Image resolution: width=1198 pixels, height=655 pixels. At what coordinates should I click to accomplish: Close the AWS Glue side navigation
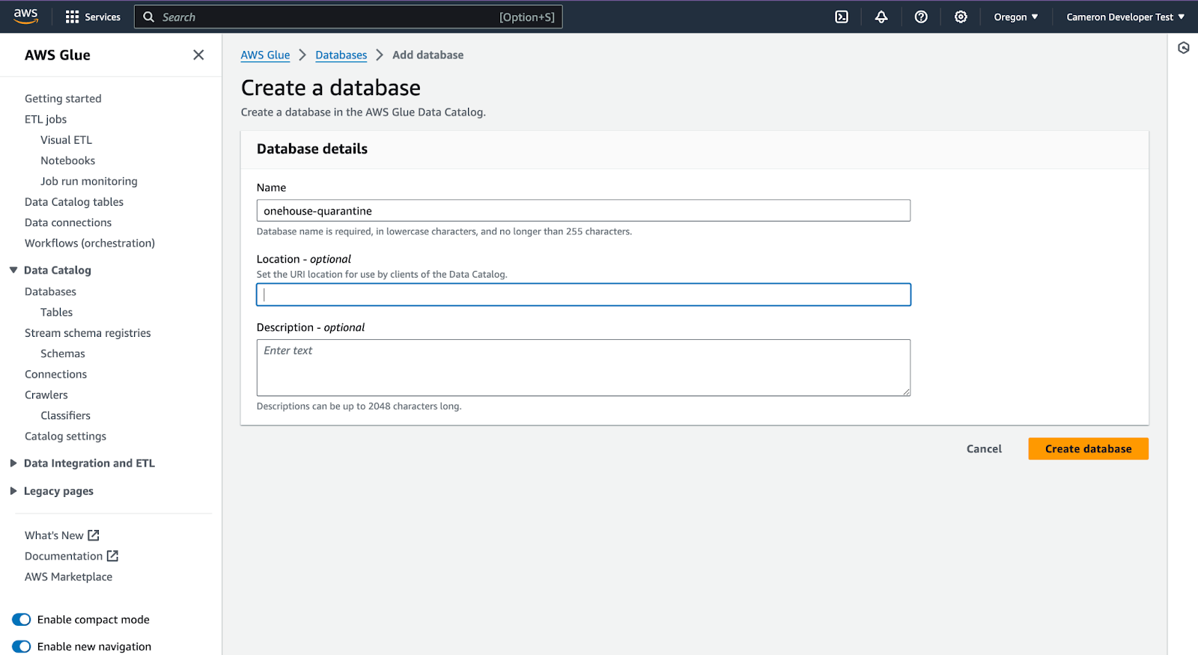[x=198, y=55]
